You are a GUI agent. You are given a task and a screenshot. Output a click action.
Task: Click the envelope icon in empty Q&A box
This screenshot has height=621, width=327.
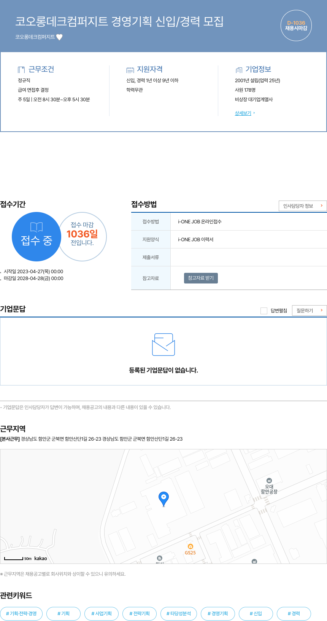click(163, 344)
